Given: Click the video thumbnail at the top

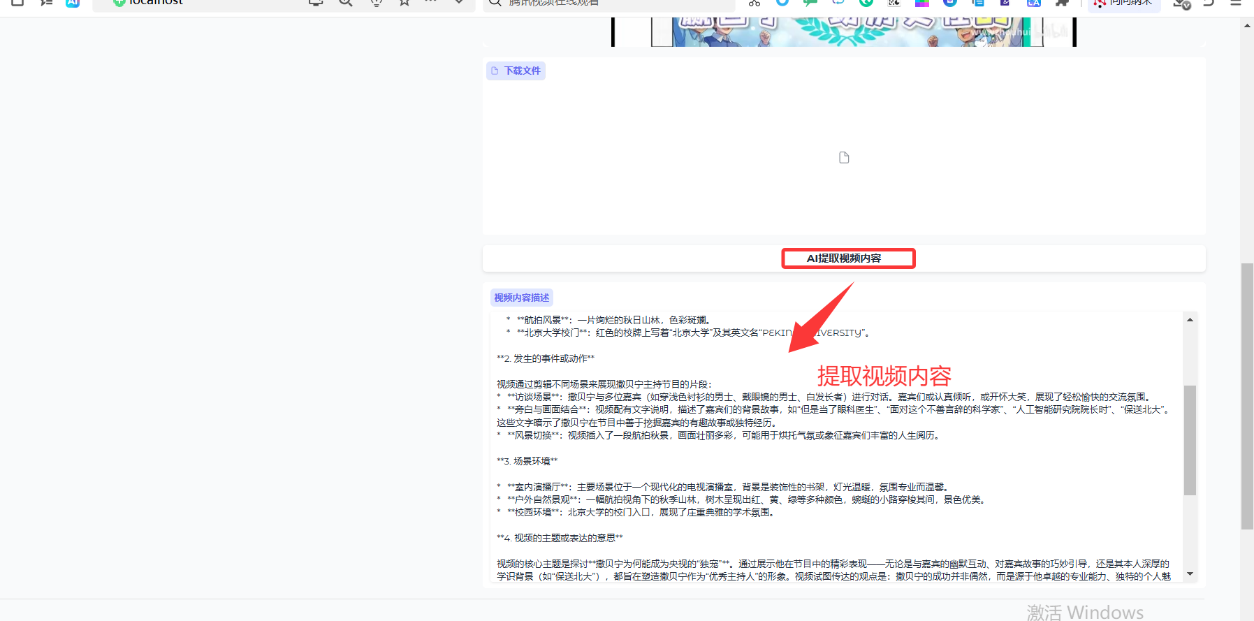Looking at the screenshot, I should [x=844, y=31].
